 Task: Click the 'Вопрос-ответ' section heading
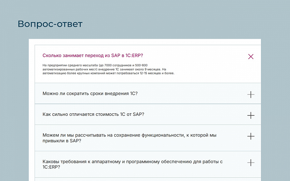pyautogui.click(x=50, y=24)
